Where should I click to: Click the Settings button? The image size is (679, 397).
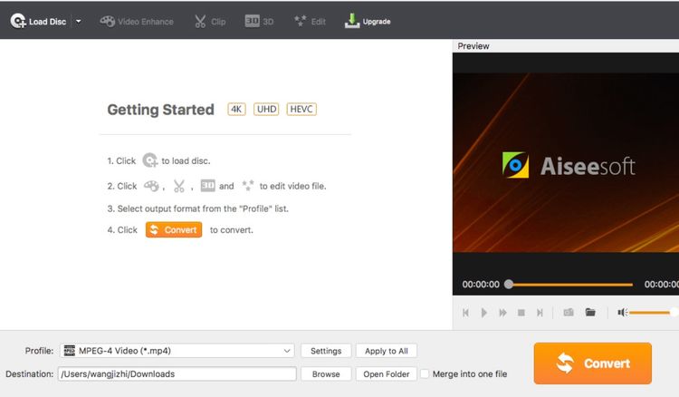coord(326,351)
